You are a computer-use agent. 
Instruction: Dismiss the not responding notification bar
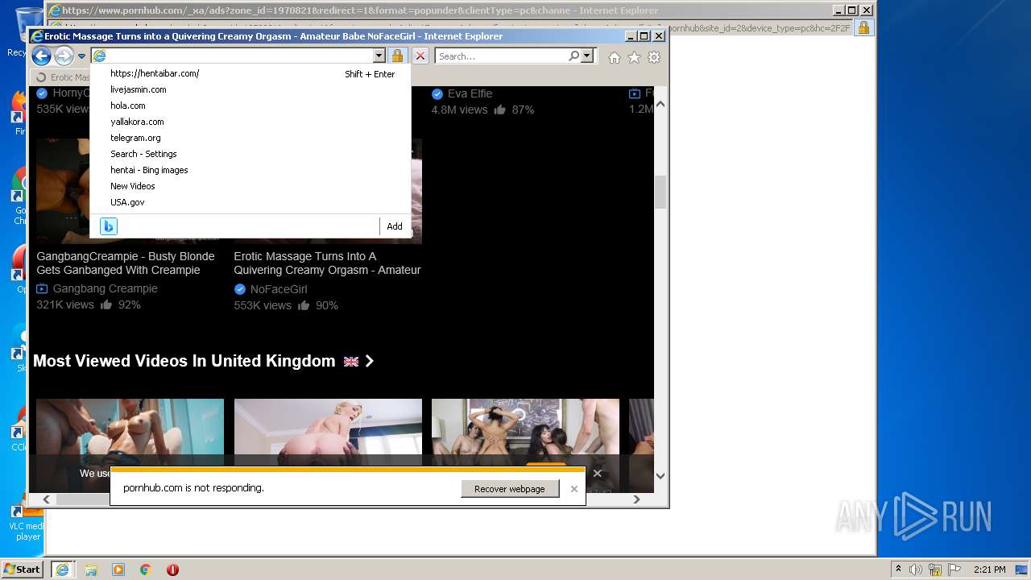click(574, 489)
